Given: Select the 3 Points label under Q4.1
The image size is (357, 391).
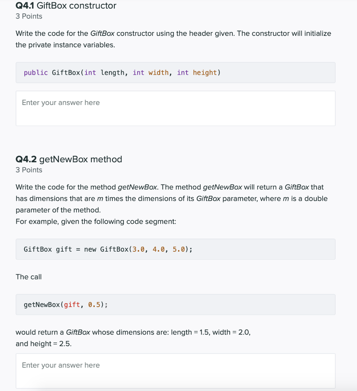Looking at the screenshot, I should click(29, 16).
